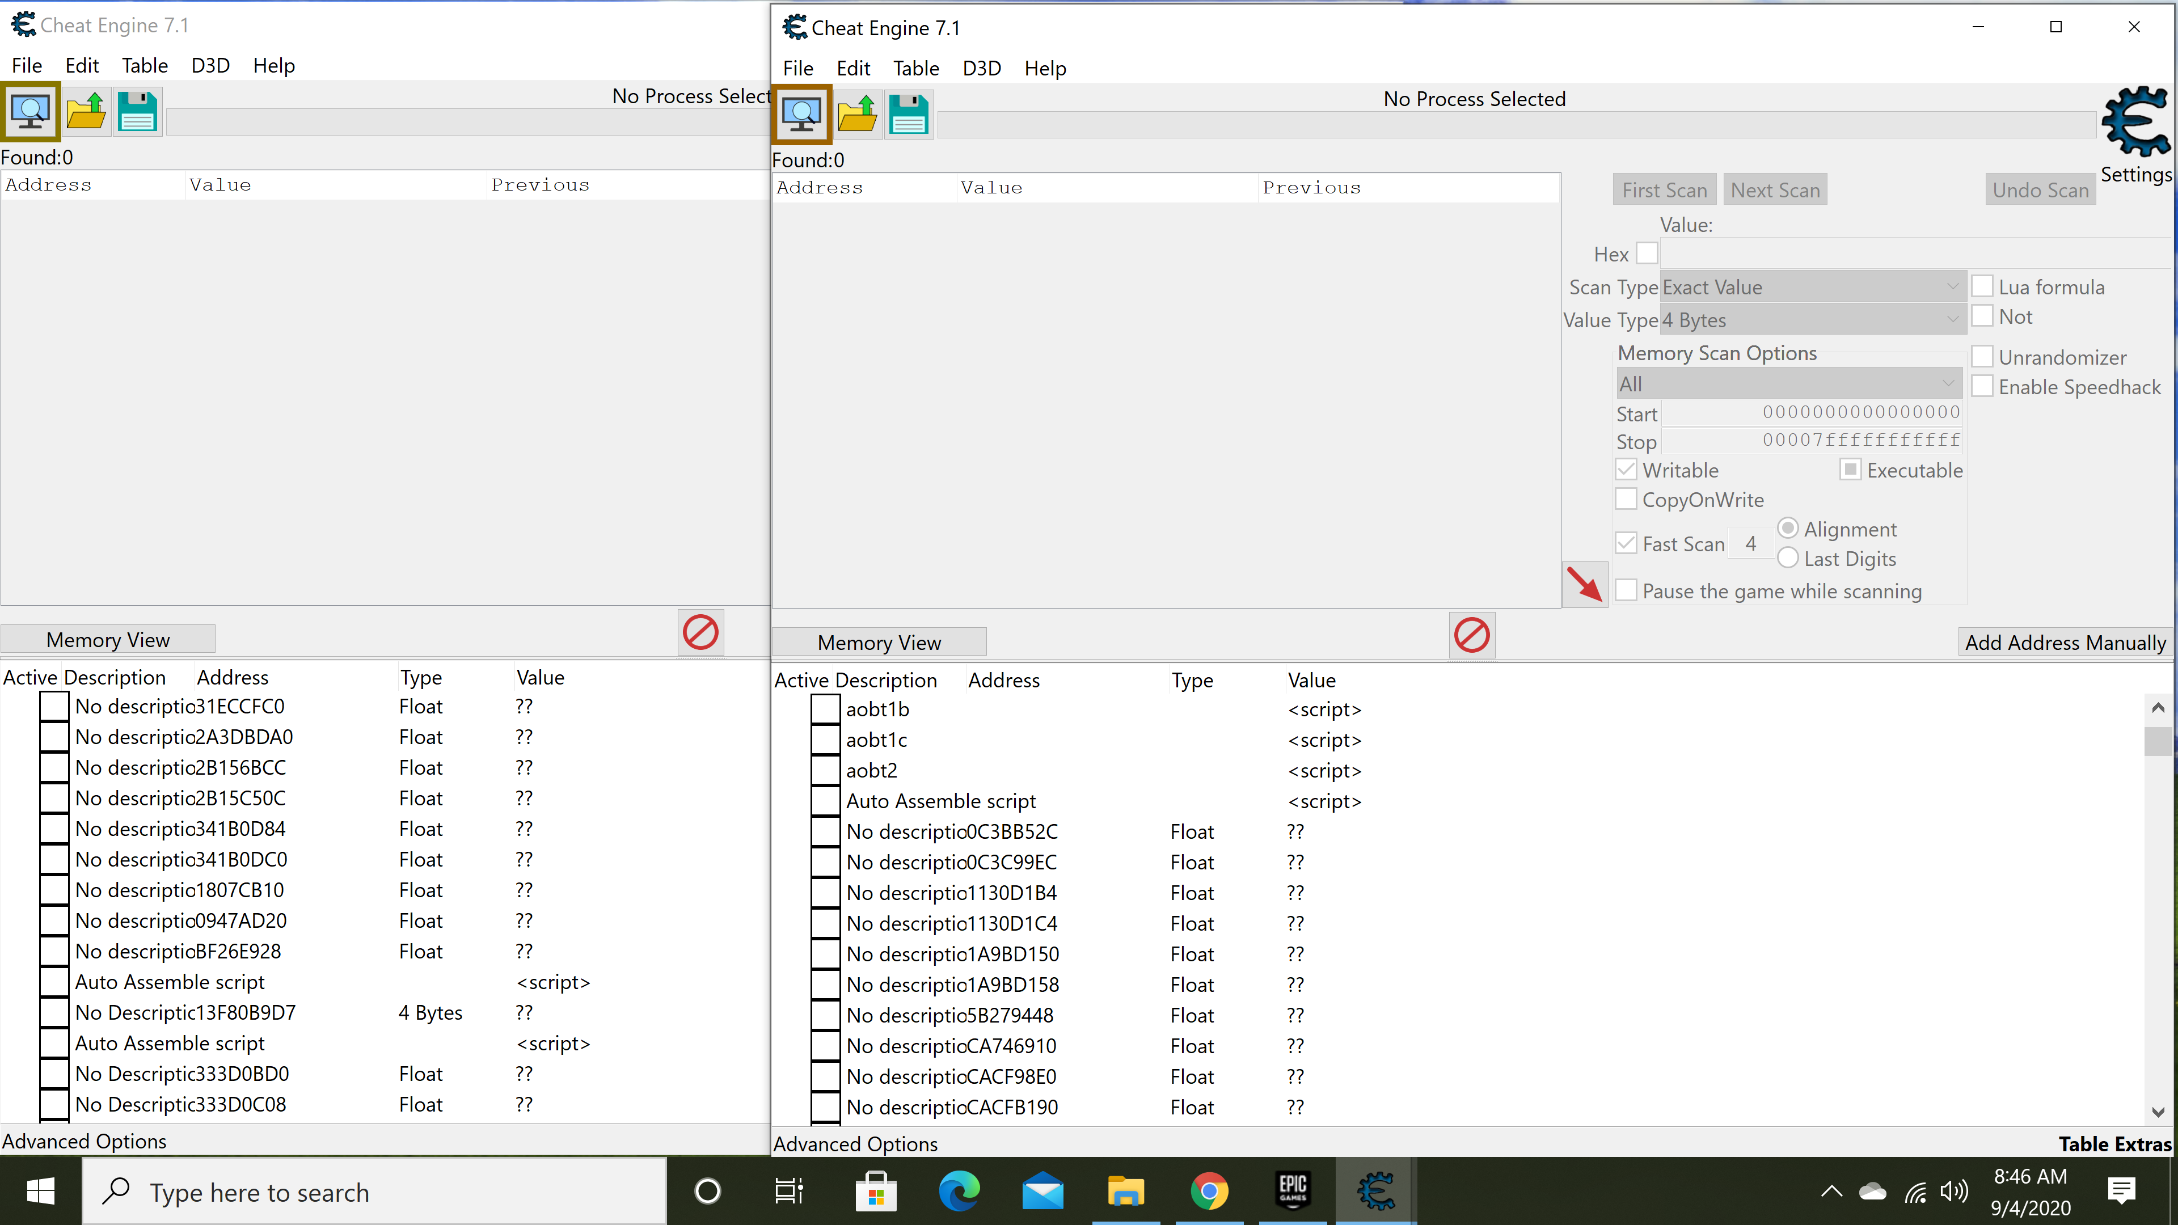Click the save floppy disk icon left window
This screenshot has height=1225, width=2178.
138,112
